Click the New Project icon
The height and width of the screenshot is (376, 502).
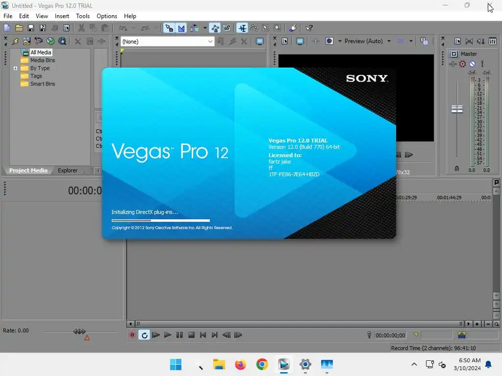[x=7, y=28]
